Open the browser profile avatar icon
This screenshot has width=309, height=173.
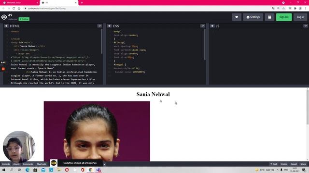pos(300,9)
